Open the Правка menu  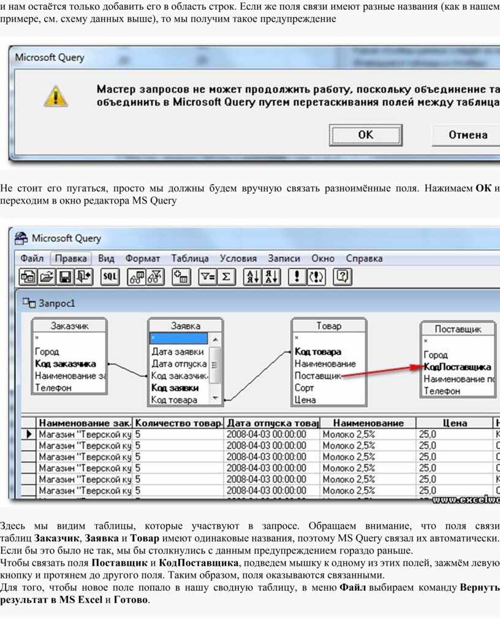(x=71, y=258)
